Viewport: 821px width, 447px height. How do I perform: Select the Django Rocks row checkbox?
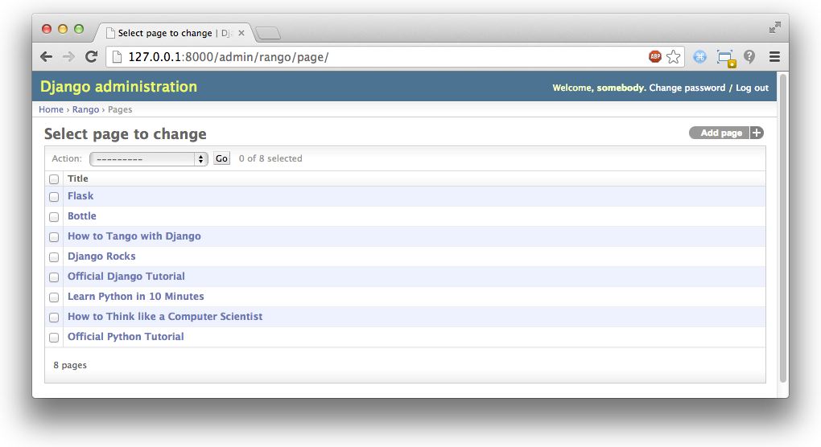[x=54, y=256]
